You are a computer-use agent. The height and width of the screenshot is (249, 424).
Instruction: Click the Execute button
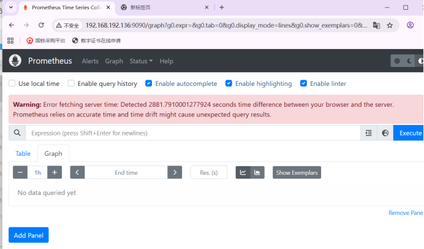[409, 133]
